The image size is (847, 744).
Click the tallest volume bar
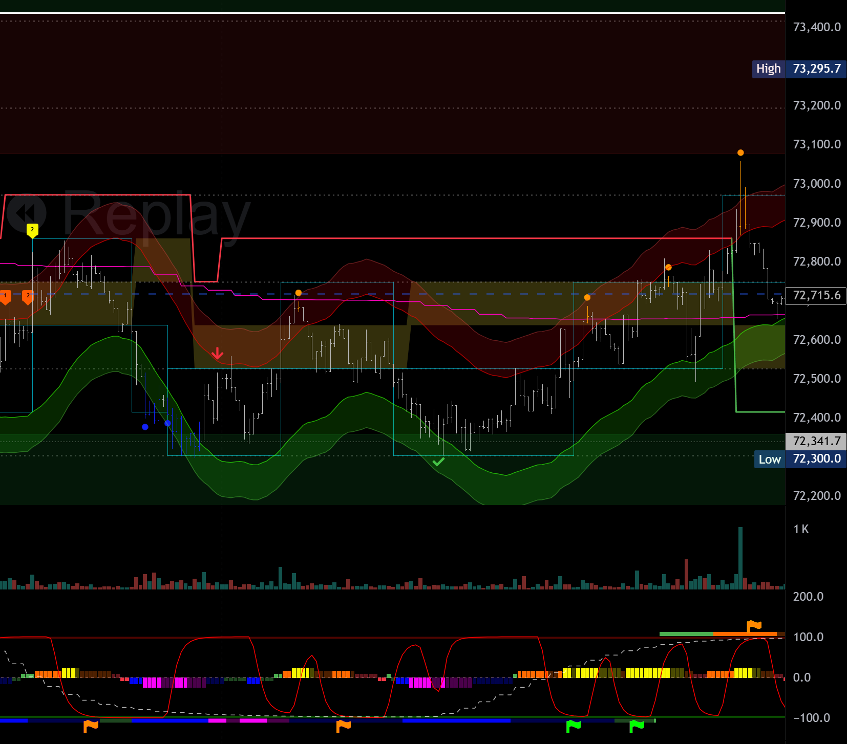pyautogui.click(x=740, y=558)
